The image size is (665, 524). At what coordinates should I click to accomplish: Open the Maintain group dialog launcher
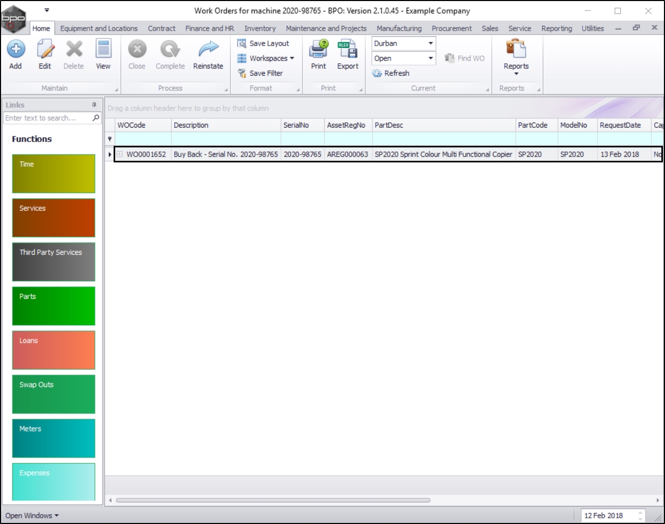(116, 90)
